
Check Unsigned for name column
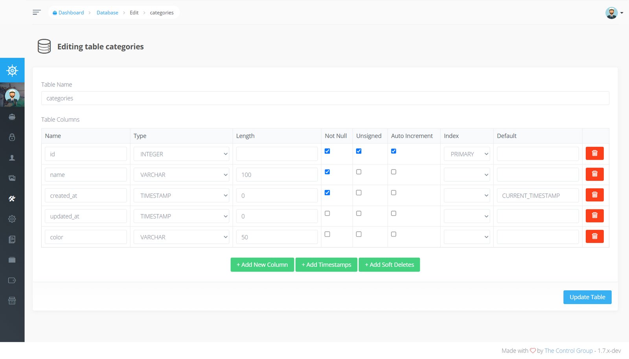tap(359, 172)
